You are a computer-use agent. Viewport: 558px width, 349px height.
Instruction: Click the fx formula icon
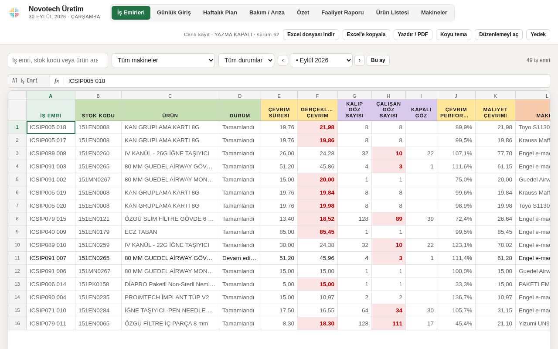pos(57,81)
